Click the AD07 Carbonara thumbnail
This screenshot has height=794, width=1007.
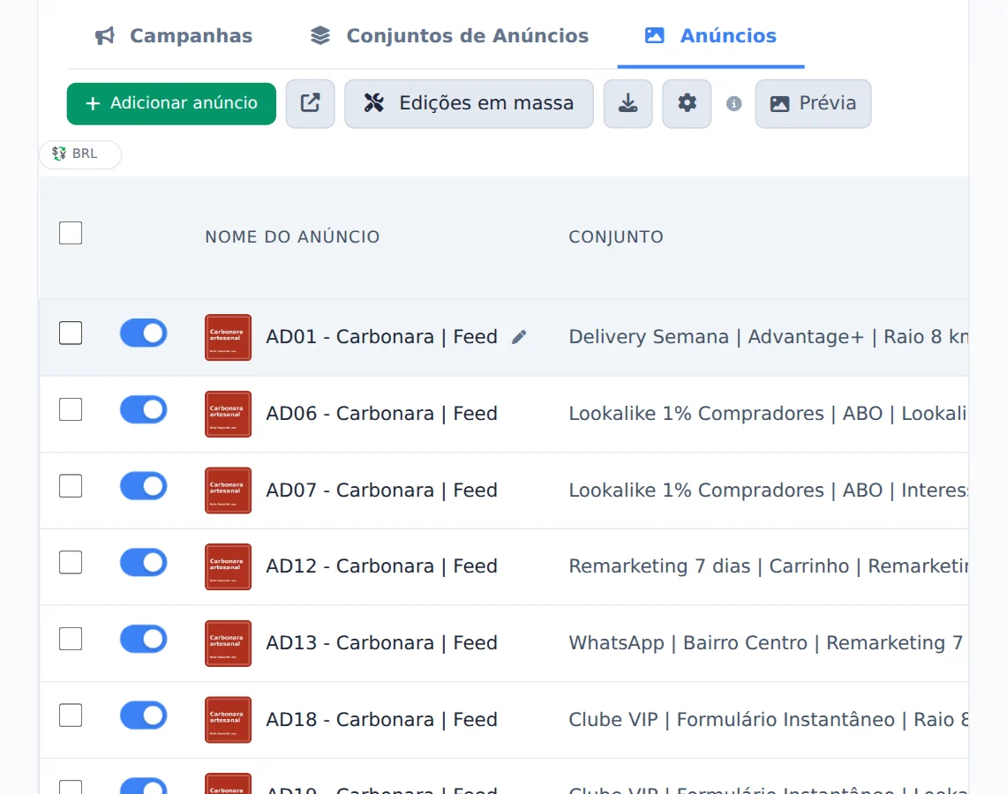(x=228, y=491)
